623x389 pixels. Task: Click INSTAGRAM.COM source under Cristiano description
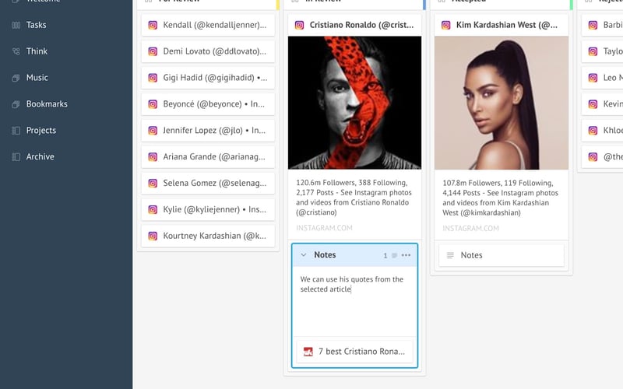coord(324,228)
